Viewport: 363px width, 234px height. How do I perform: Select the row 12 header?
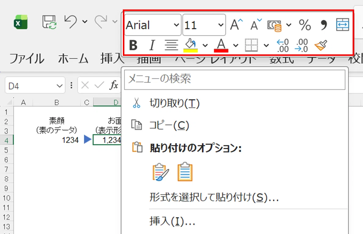[x=6, y=217]
